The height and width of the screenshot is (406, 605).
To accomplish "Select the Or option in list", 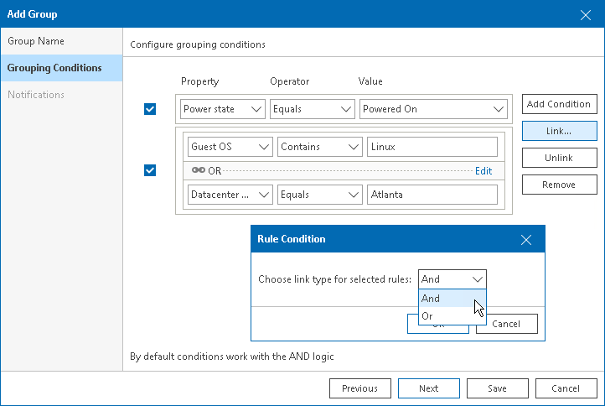I will point(428,316).
